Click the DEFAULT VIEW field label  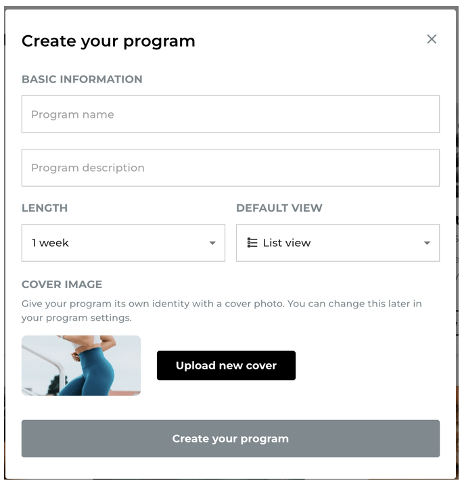click(x=279, y=208)
